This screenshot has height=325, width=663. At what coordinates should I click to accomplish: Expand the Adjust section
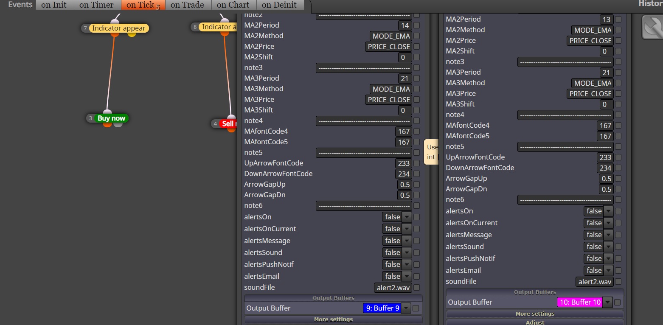pyautogui.click(x=535, y=322)
